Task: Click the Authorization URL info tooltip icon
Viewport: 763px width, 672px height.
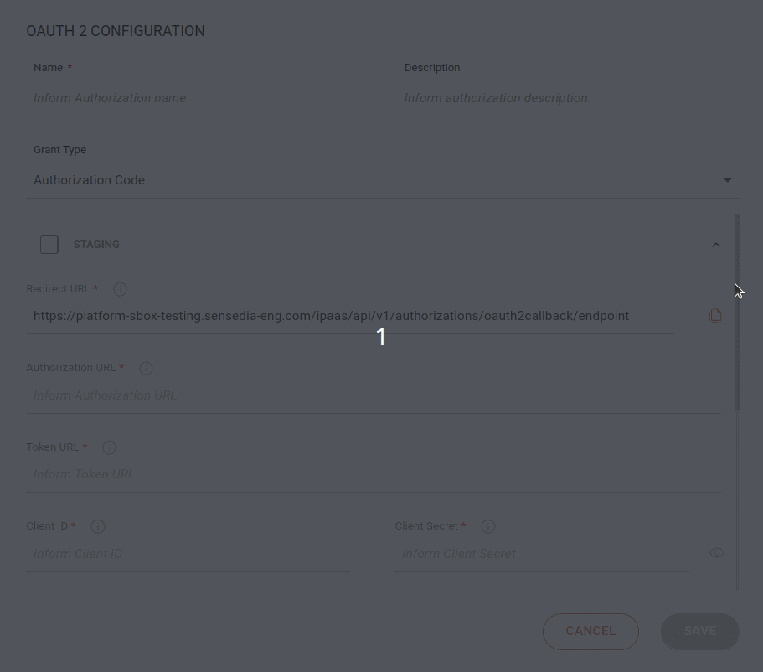Action: point(146,368)
